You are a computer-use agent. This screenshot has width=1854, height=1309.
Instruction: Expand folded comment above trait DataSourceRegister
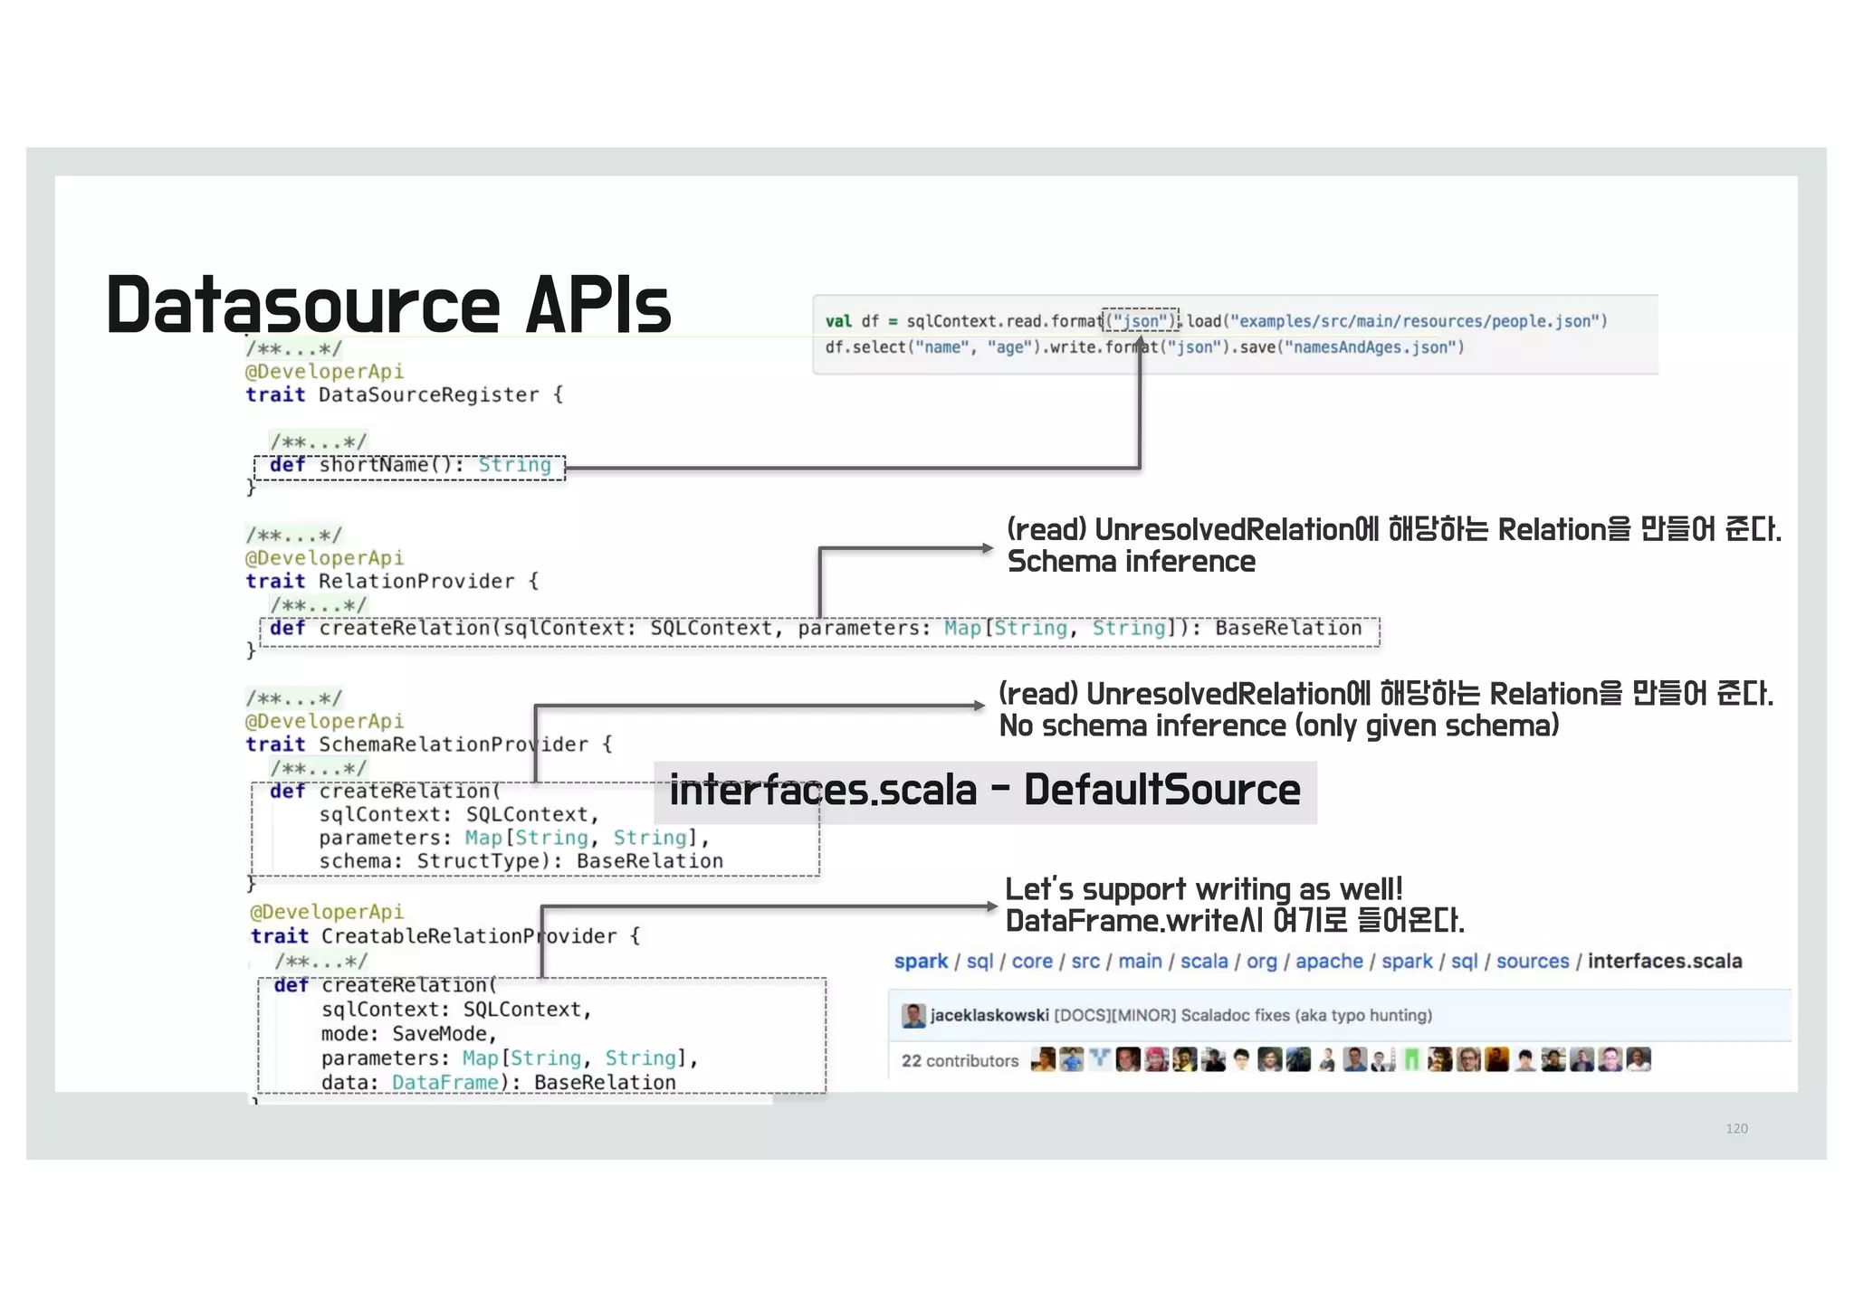pos(293,349)
